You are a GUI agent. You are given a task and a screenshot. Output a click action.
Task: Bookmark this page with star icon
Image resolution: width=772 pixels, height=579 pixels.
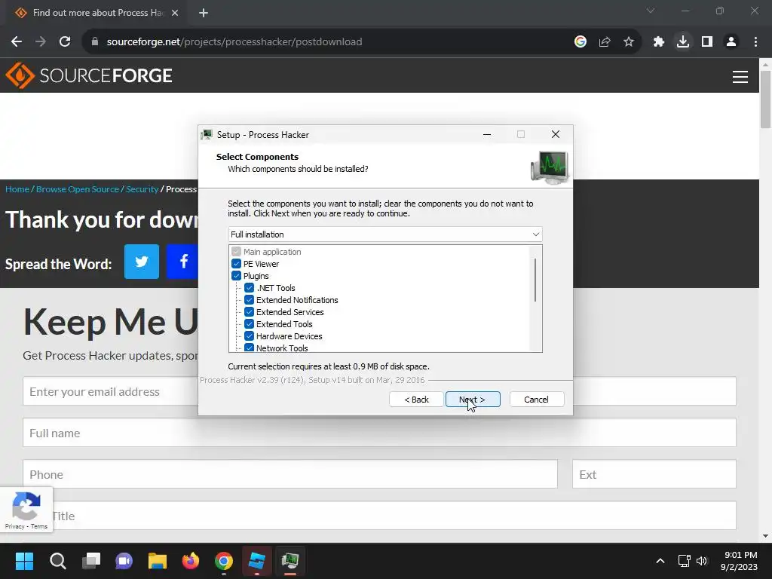tap(629, 42)
